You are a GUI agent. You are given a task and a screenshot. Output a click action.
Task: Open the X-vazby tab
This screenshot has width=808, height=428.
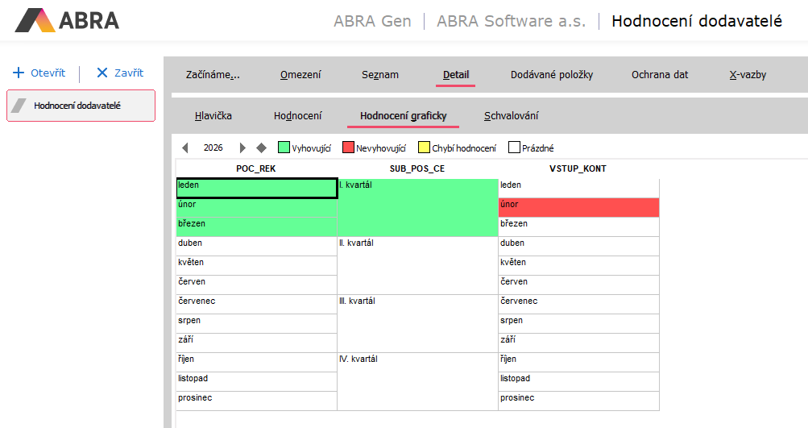747,75
